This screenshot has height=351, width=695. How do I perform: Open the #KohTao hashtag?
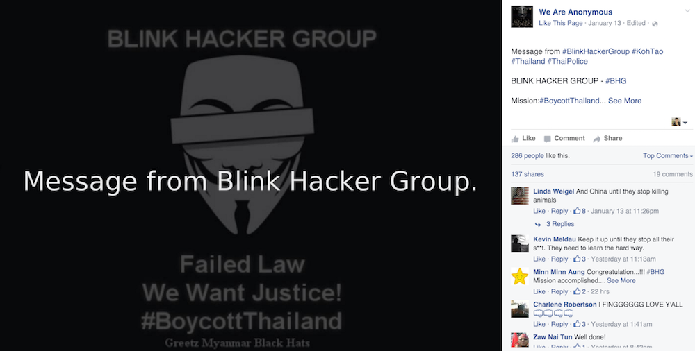tap(648, 51)
